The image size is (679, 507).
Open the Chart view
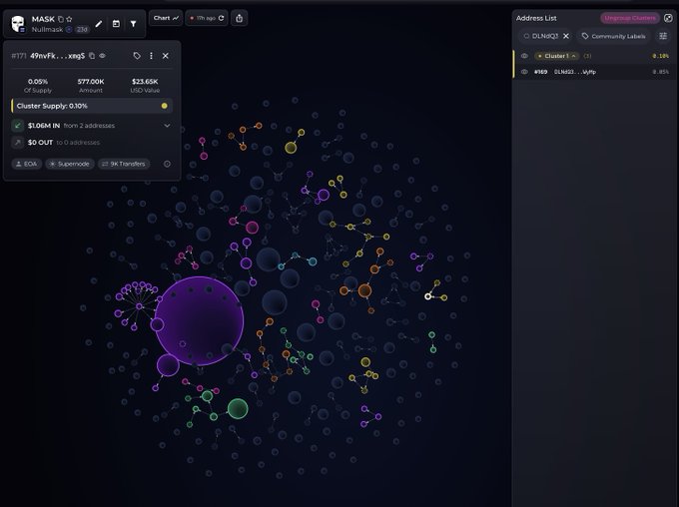pos(166,18)
